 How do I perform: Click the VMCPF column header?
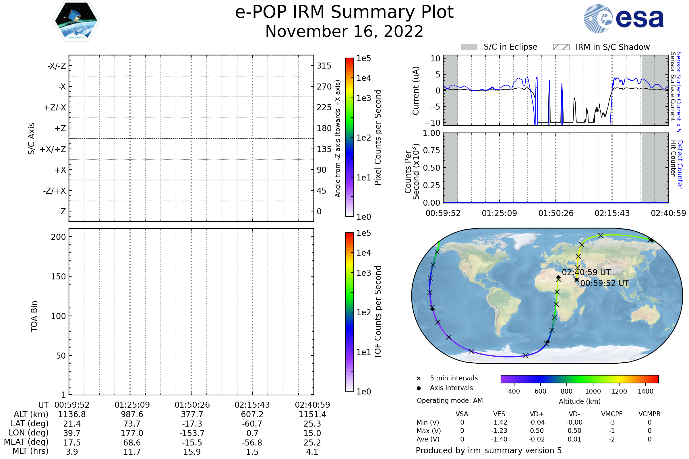[x=612, y=414]
